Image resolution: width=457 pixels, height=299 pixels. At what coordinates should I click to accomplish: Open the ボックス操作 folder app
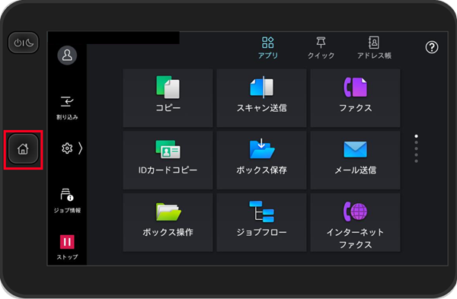coord(168,222)
